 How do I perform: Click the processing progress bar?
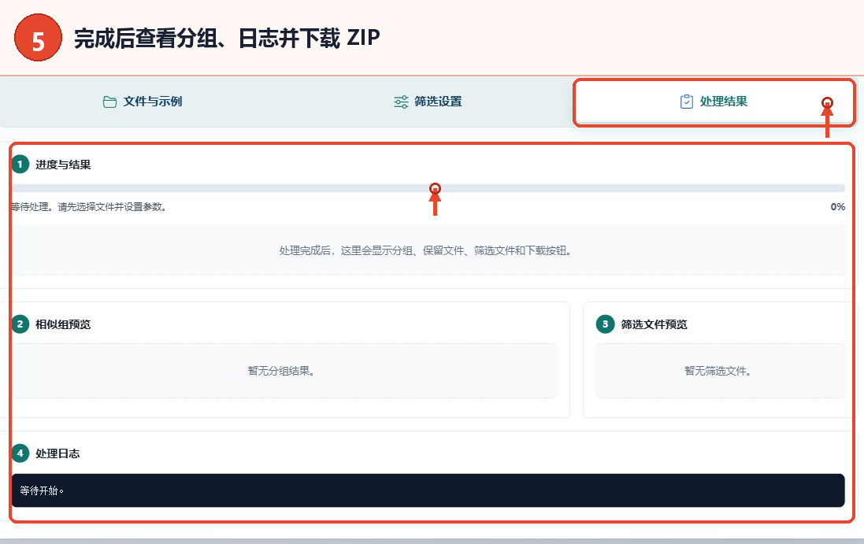[428, 188]
